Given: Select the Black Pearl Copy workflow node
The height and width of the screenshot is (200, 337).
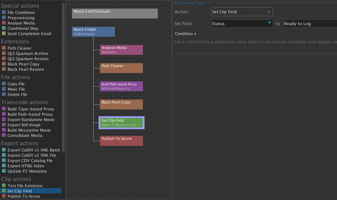Looking at the screenshot, I should click(x=121, y=104).
